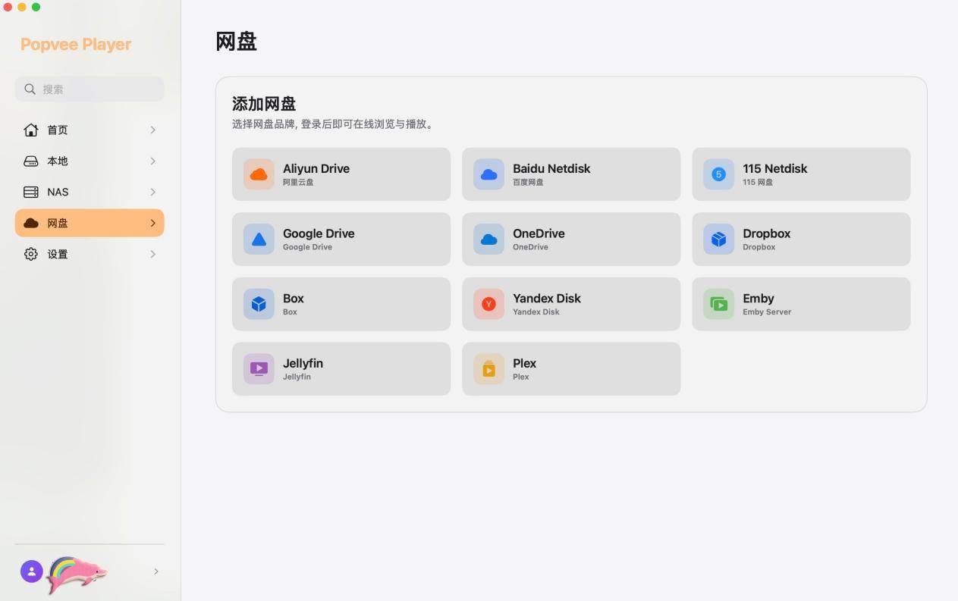This screenshot has width=958, height=601.
Task: Click the Baidu Netdisk blue cloud icon
Action: (488, 174)
